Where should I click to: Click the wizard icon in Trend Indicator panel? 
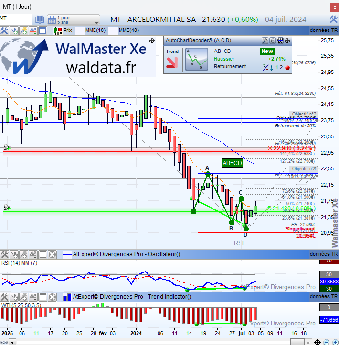[x=24, y=297]
